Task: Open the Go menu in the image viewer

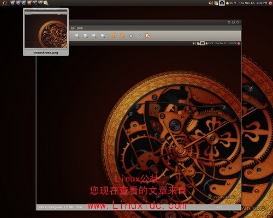Action: (73, 28)
